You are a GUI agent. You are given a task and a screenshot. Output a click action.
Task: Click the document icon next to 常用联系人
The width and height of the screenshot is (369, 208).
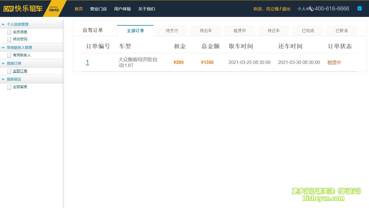coord(9,55)
